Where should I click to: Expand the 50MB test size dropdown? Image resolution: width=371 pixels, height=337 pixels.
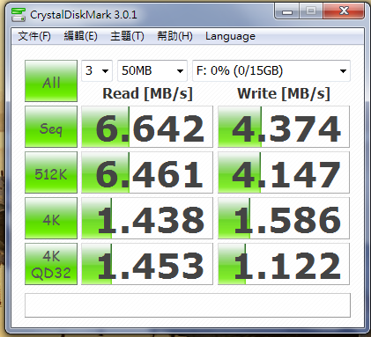point(152,70)
